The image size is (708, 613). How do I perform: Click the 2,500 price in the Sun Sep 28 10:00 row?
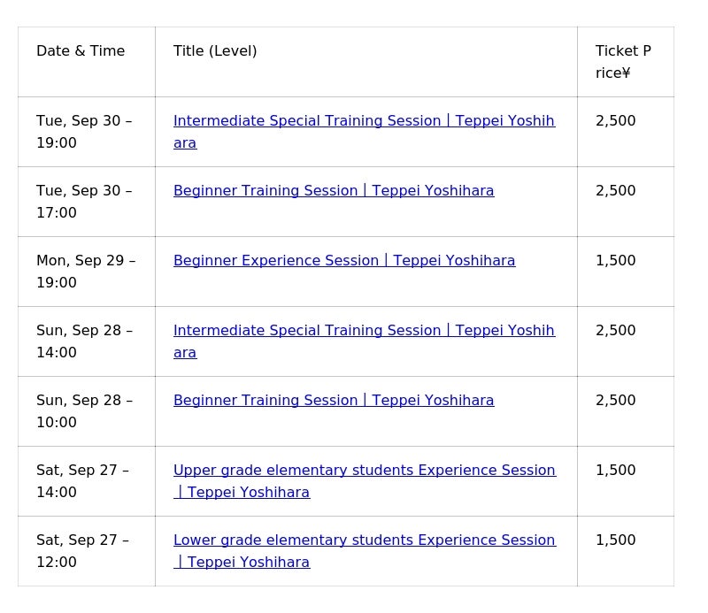tap(616, 401)
